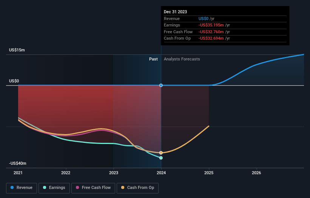Toggle the Cash From Op legend button
This screenshot has height=198, width=310.
[137, 188]
